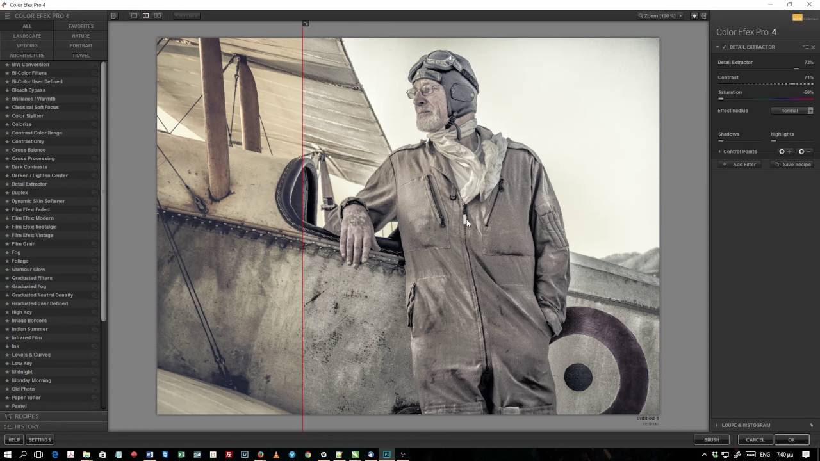This screenshot has height=461, width=820.
Task: Expand the Control Points section
Action: (x=719, y=152)
